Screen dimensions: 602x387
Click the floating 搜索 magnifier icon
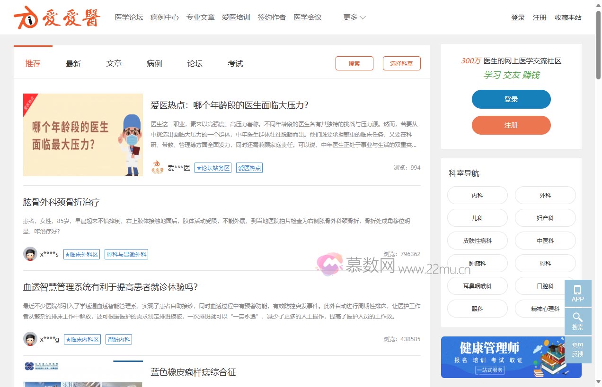click(x=578, y=321)
